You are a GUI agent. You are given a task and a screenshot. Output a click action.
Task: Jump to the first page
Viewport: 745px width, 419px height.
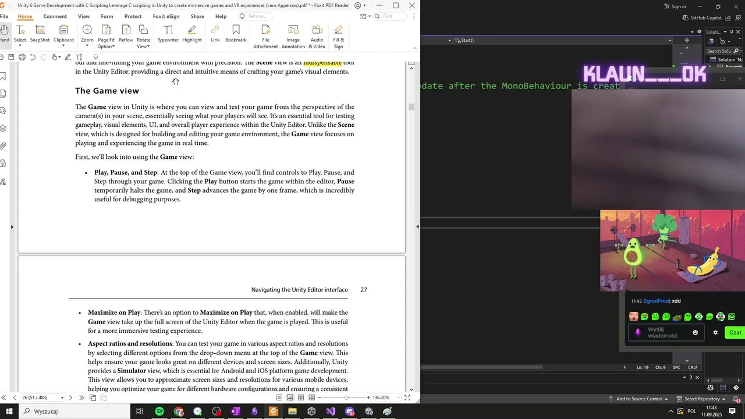(x=4, y=397)
